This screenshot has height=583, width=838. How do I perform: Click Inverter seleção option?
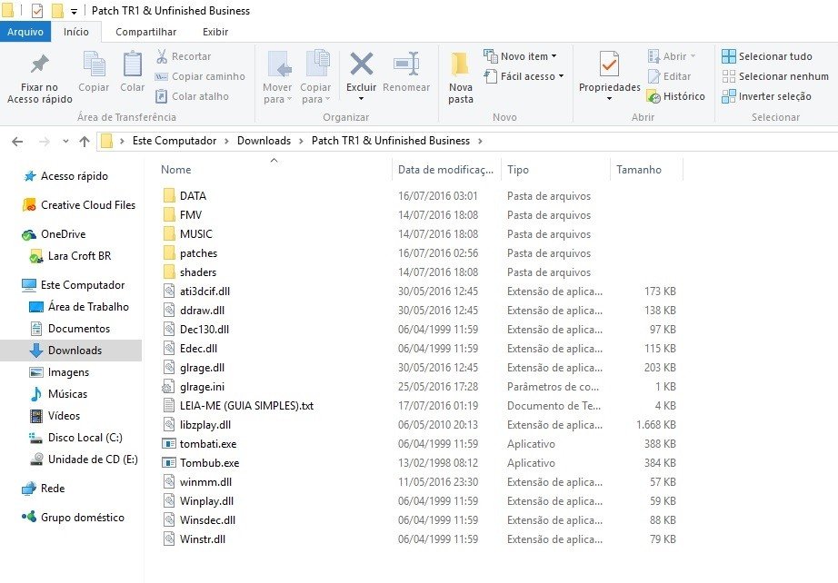[766, 96]
